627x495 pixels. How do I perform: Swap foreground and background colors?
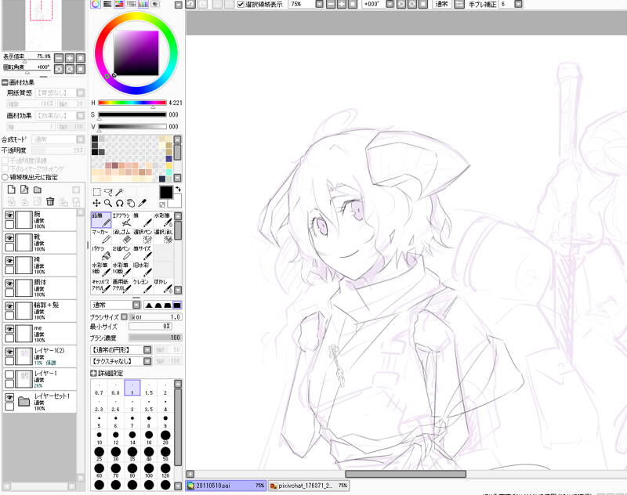(x=178, y=189)
